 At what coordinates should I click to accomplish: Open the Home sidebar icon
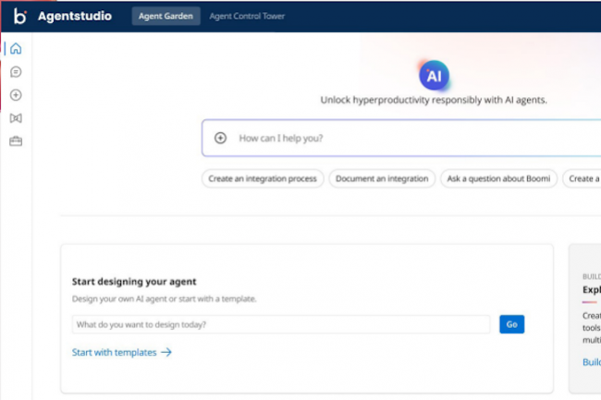pyautogui.click(x=16, y=49)
